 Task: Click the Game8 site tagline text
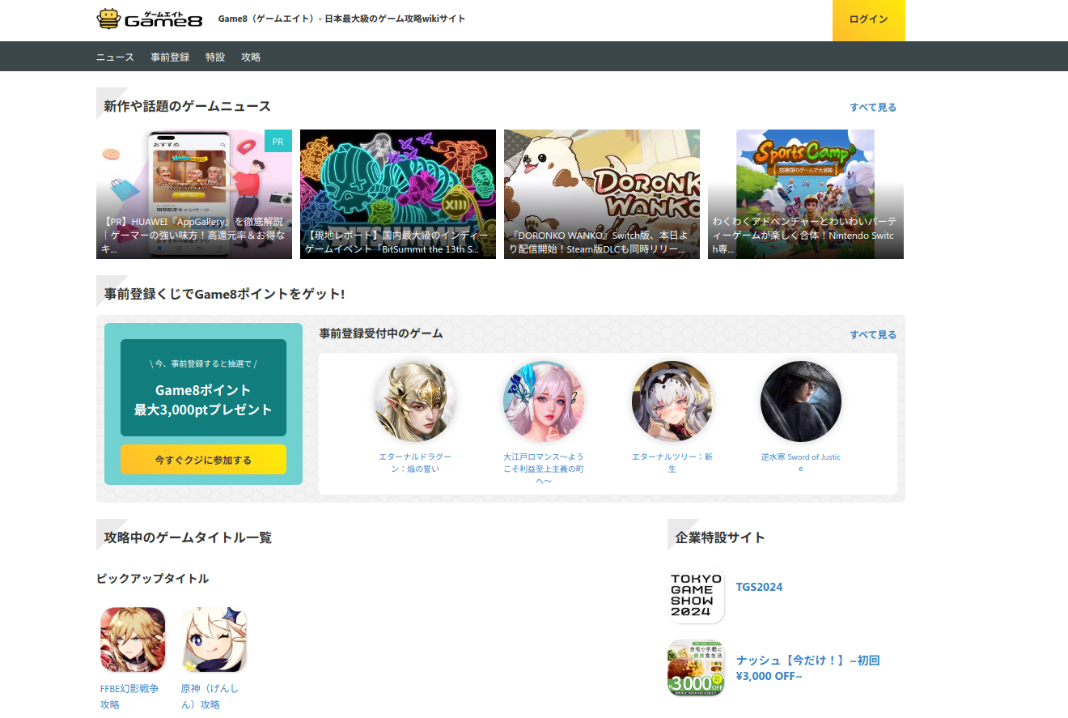point(341,19)
